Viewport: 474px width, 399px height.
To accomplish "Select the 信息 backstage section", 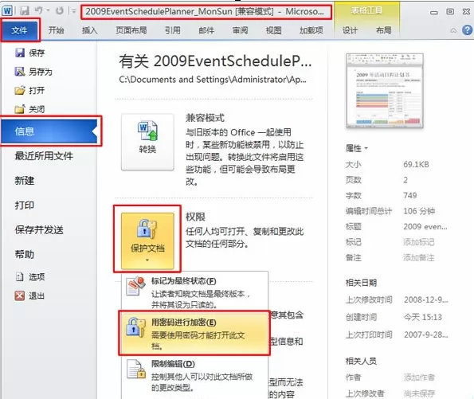I will 49,131.
